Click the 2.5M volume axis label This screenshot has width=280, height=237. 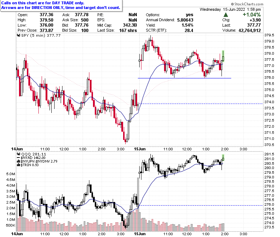(x=10, y=202)
